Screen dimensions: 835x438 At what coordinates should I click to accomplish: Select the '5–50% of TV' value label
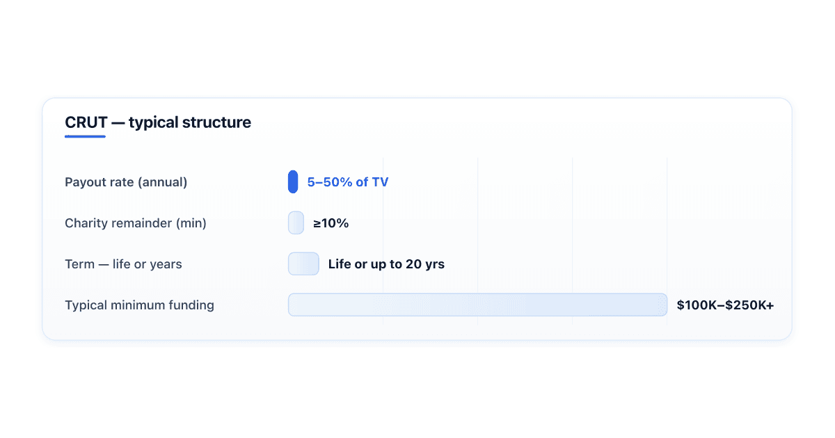click(348, 183)
